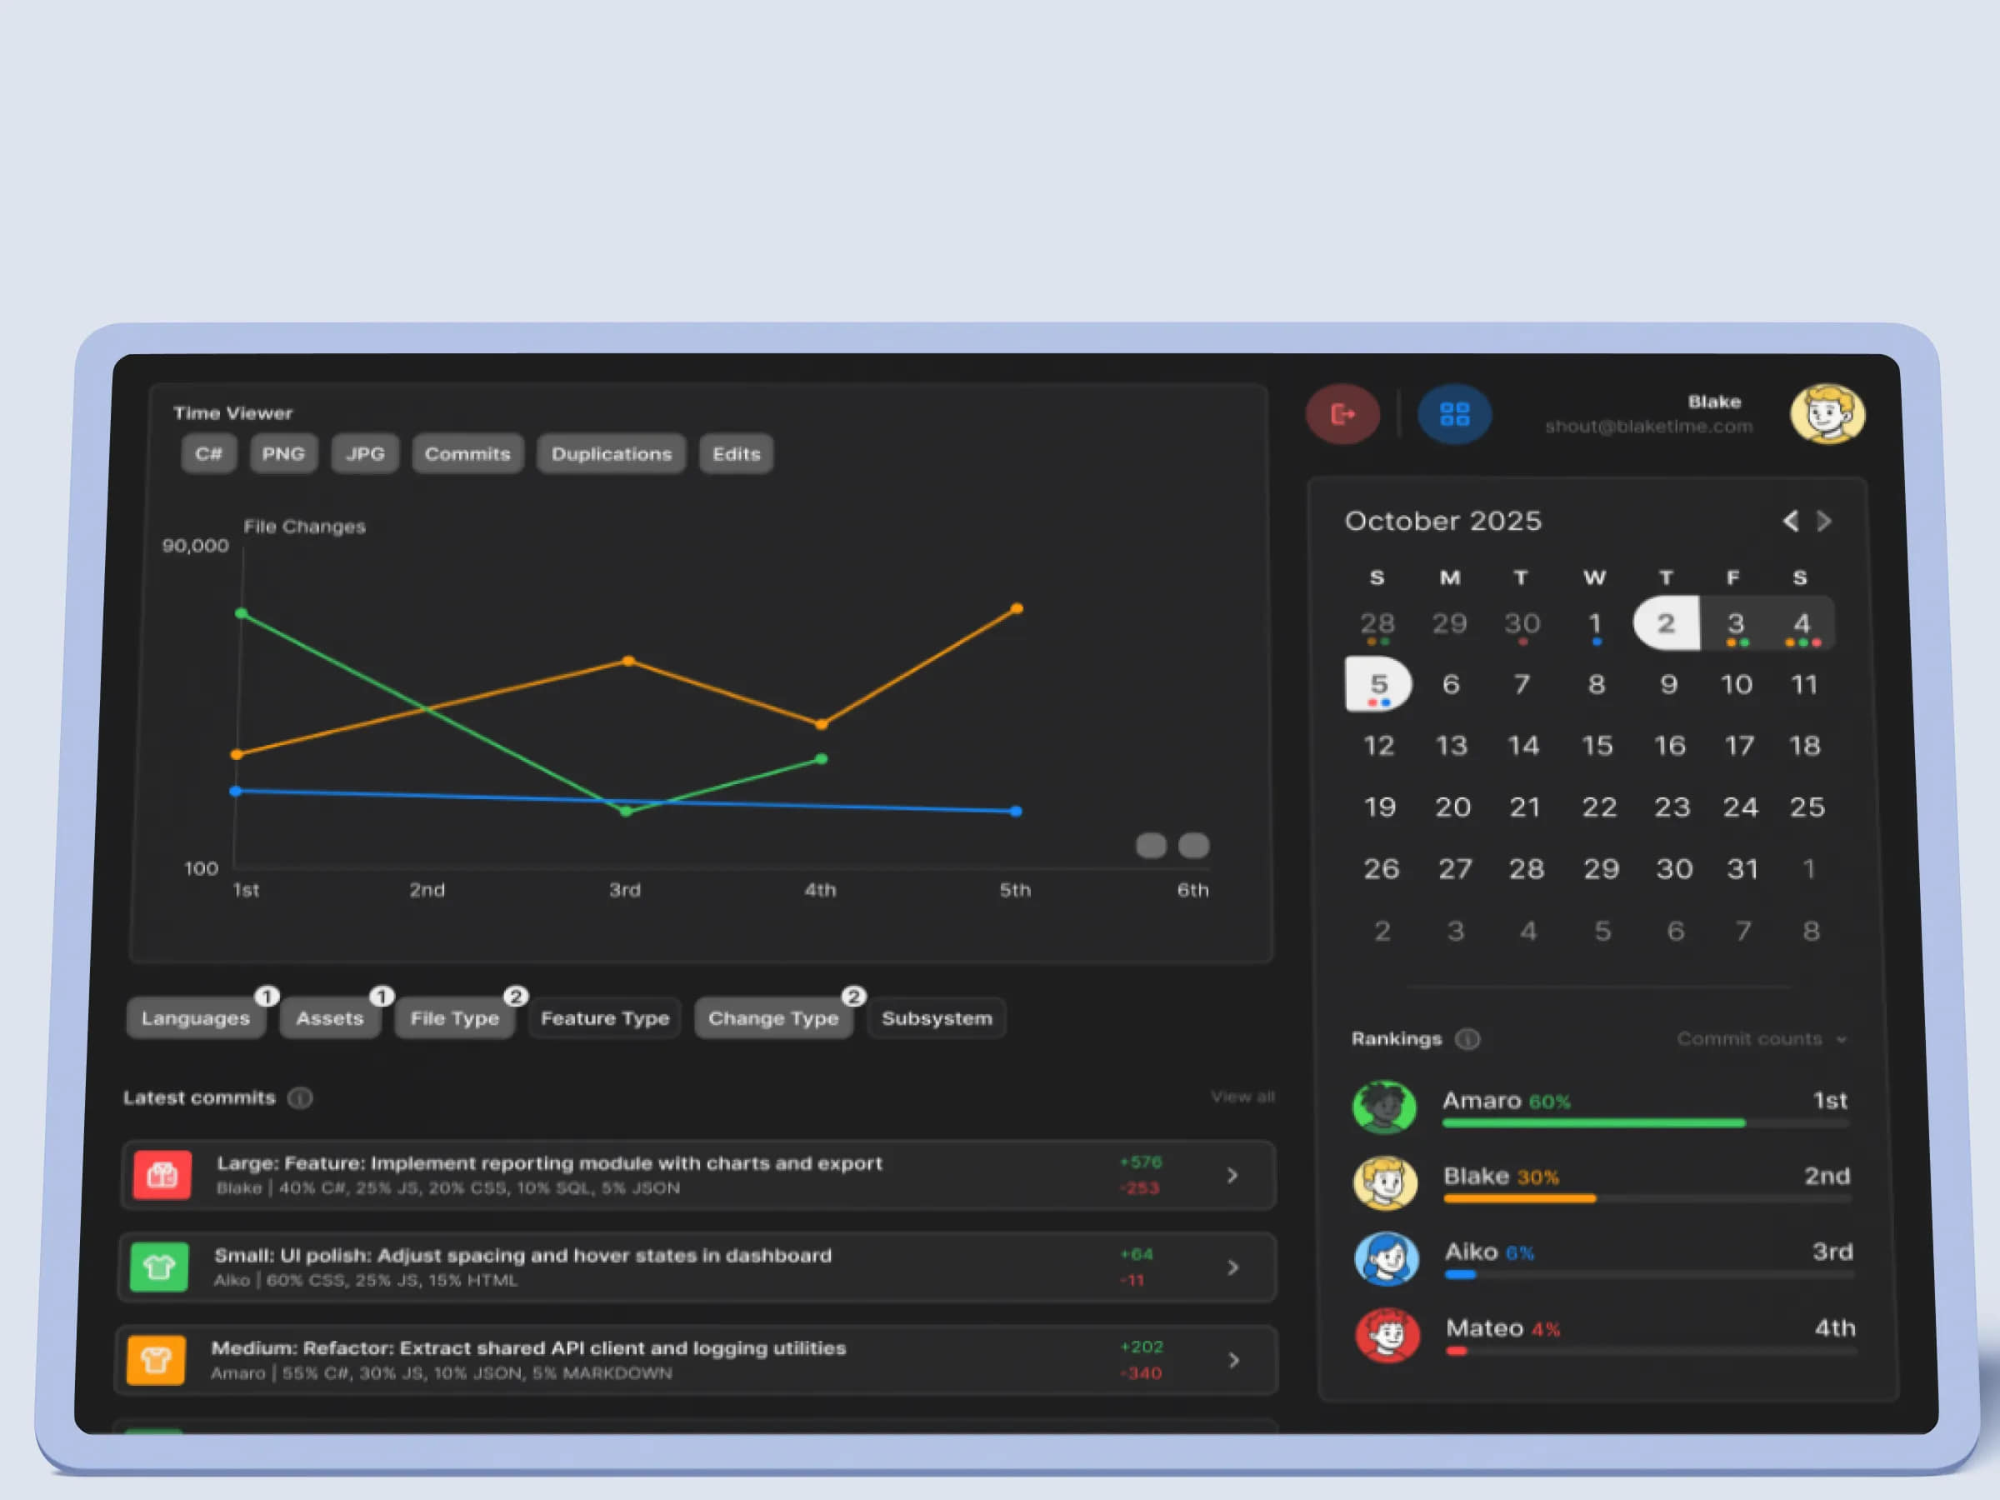Click the blue data point at 5th
This screenshot has height=1500, width=2000.
click(x=1015, y=811)
